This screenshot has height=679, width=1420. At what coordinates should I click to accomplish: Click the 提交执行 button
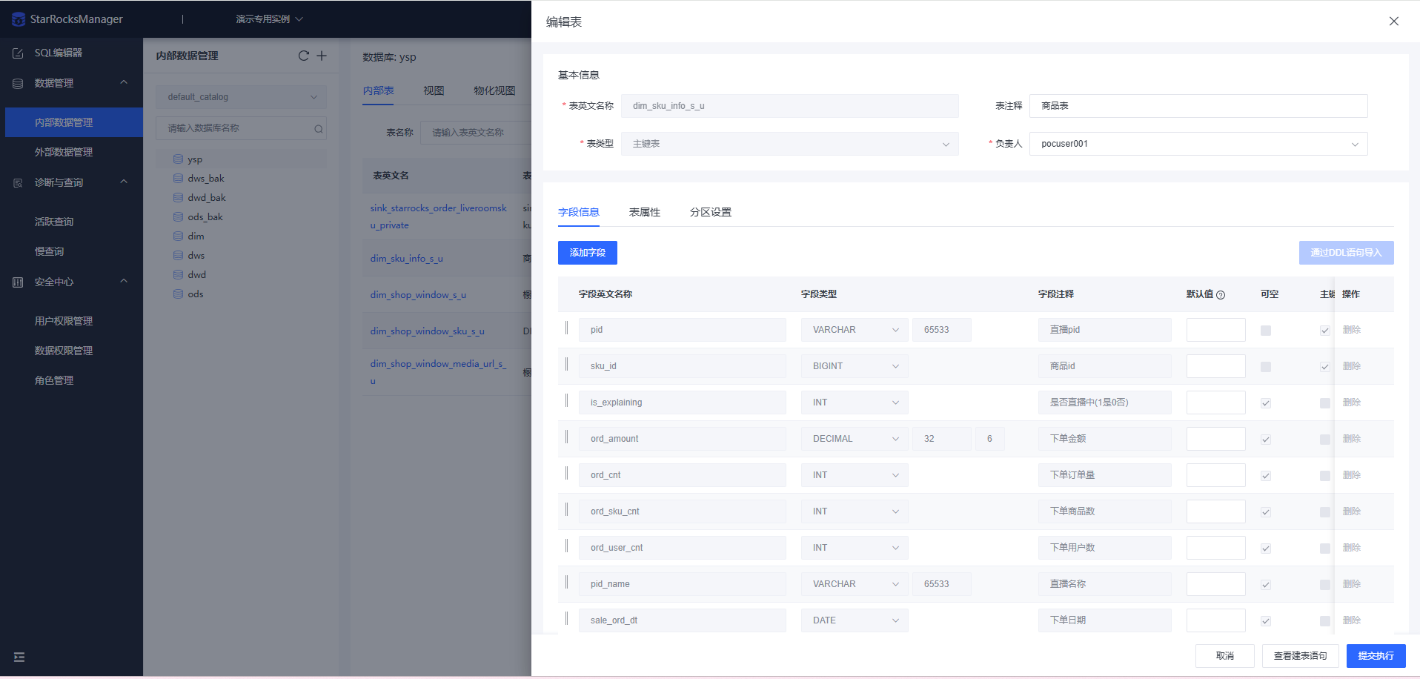pyautogui.click(x=1376, y=656)
